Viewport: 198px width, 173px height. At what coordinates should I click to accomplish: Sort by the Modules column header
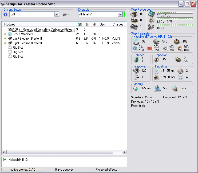(38, 24)
